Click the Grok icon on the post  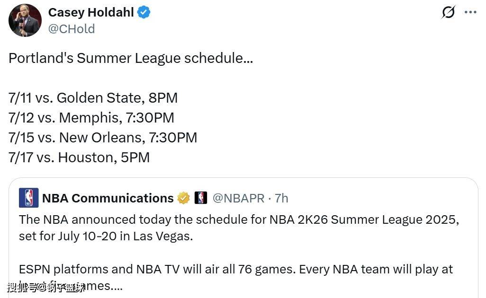point(448,13)
